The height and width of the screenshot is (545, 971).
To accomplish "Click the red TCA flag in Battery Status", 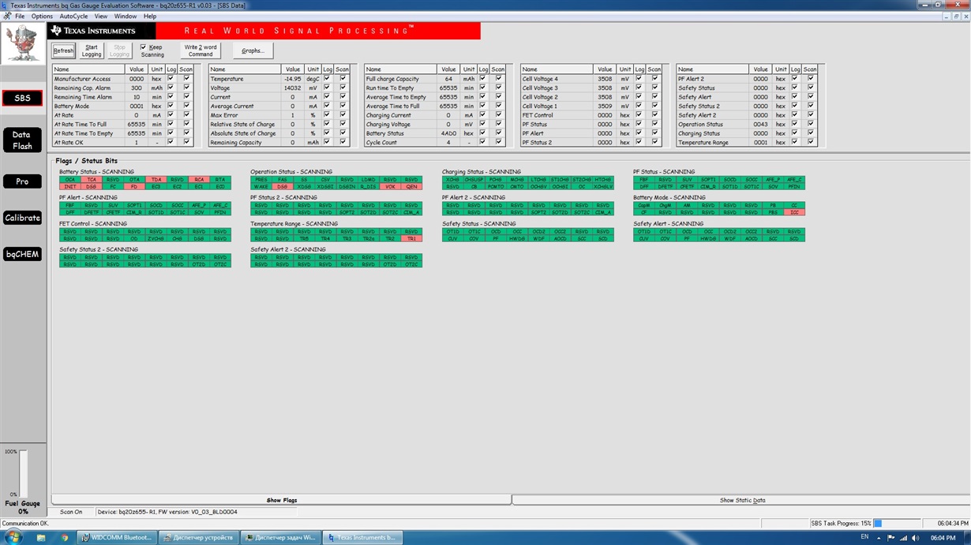I will 92,180.
